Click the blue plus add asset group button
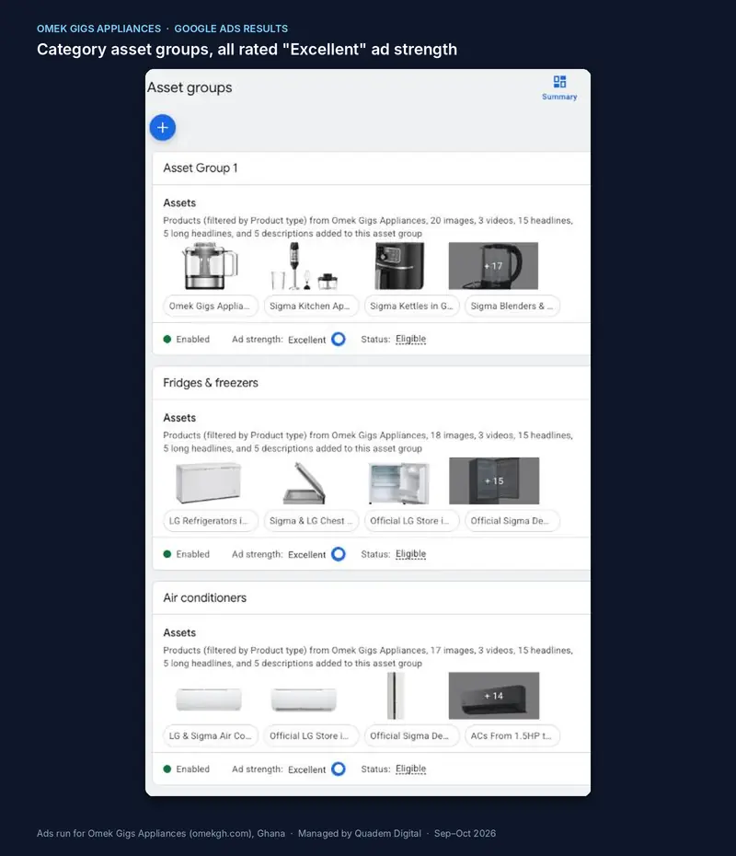The image size is (736, 856). point(163,128)
